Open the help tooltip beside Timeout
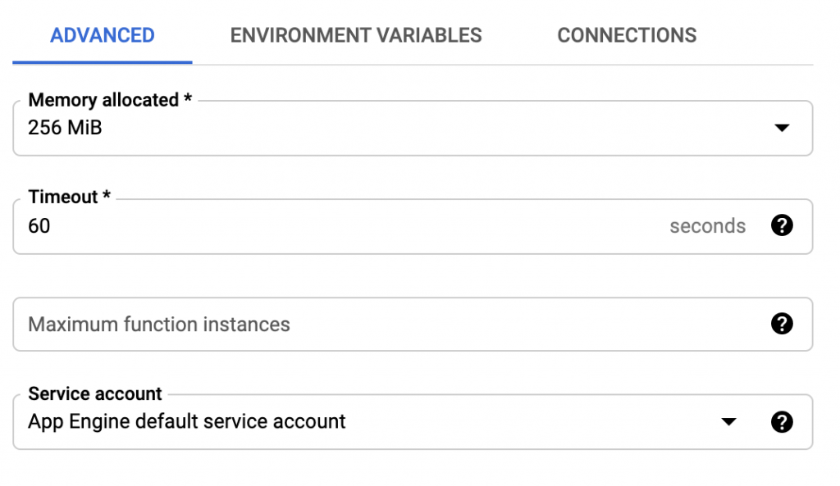Viewport: 840px width, 486px height. tap(782, 226)
